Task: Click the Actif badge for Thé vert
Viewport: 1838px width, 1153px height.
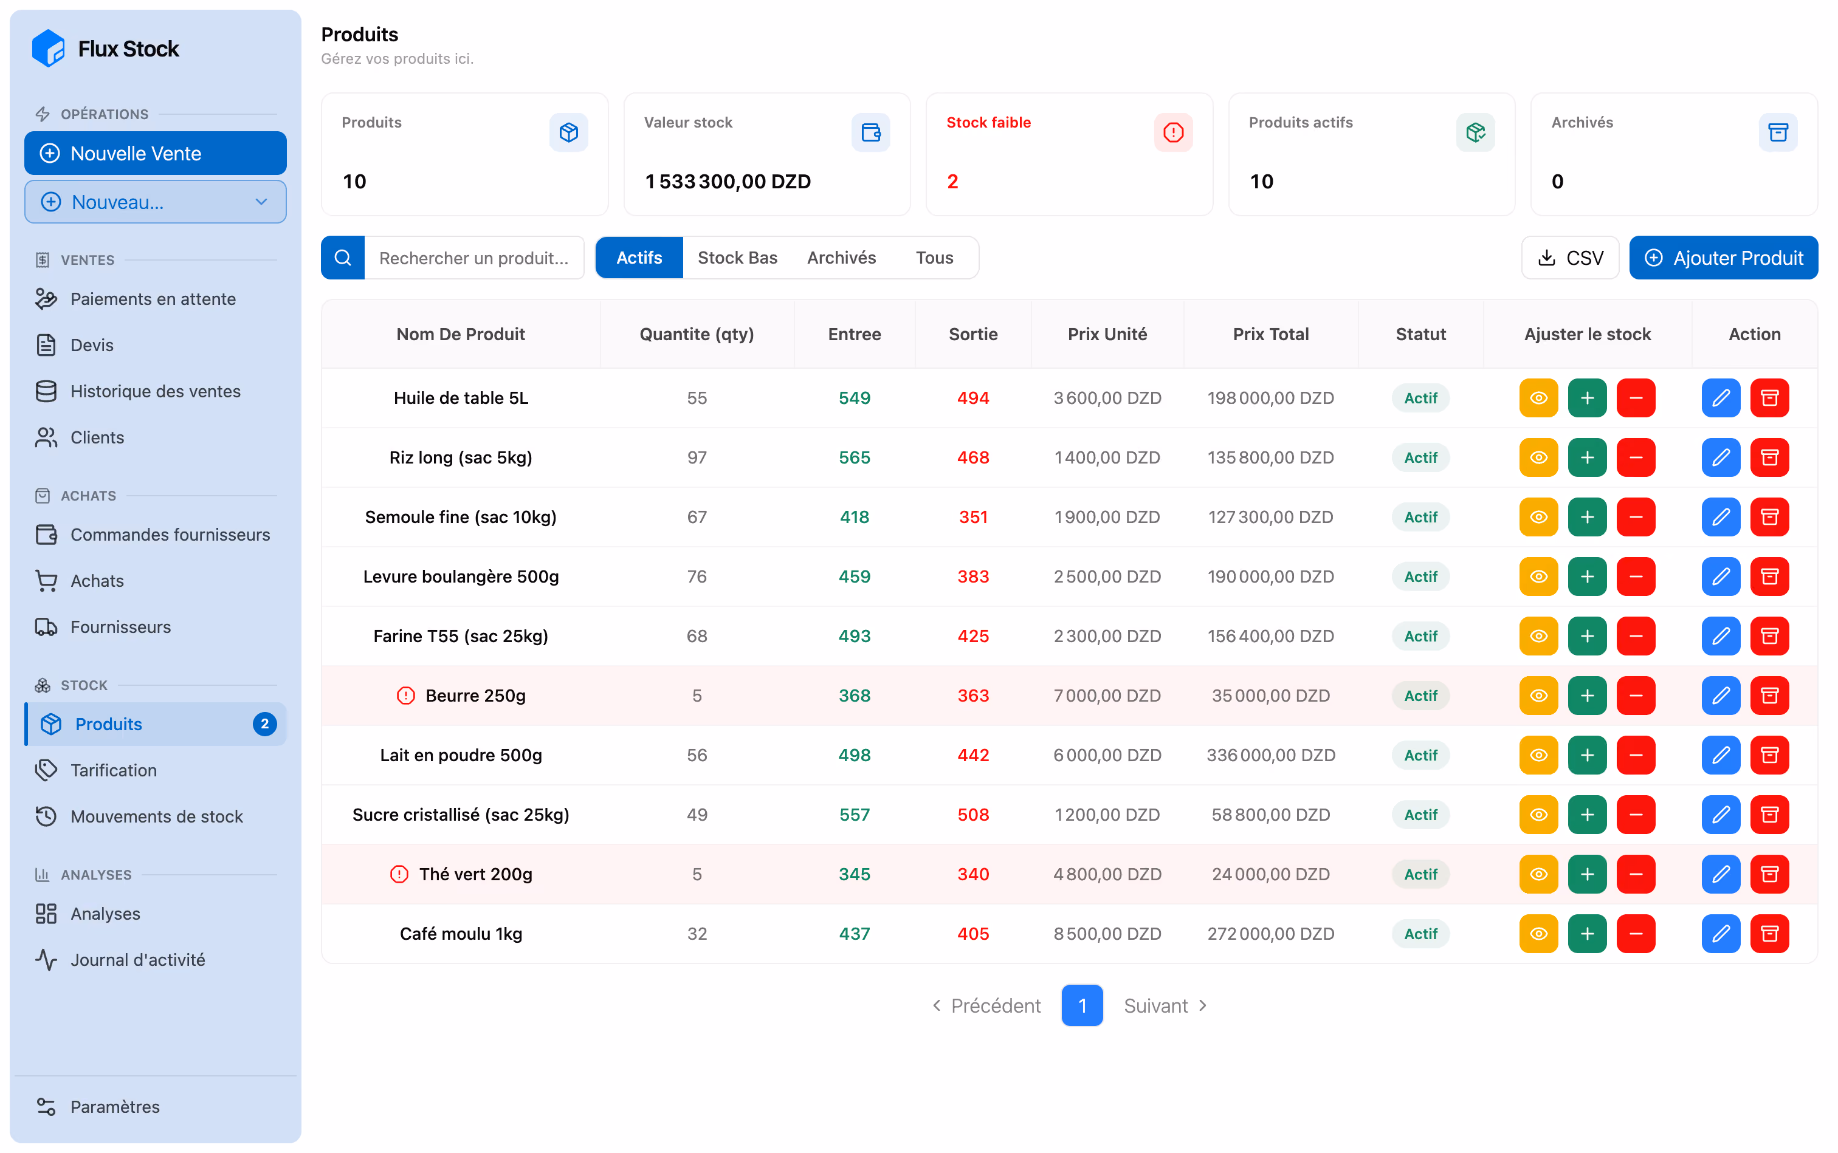Action: 1420,874
